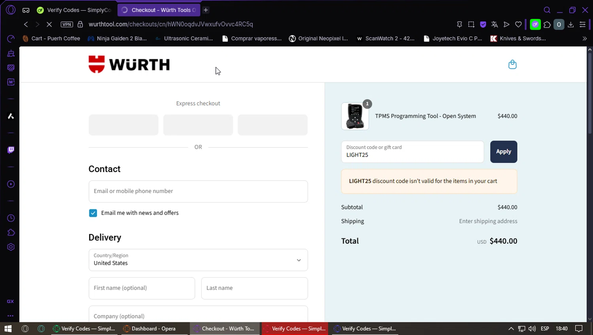Show more bookmarks chevron

(585, 38)
